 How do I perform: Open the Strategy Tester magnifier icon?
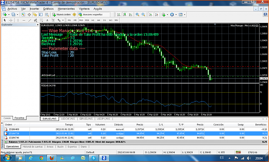46,15
